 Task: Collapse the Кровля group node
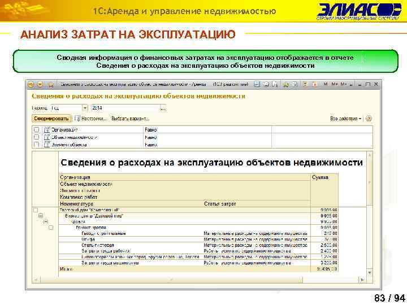pos(46,222)
